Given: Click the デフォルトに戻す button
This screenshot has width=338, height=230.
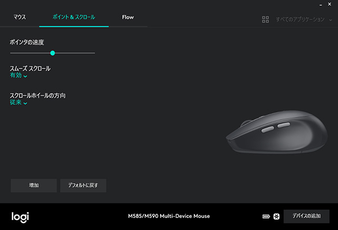Looking at the screenshot, I should (x=83, y=185).
